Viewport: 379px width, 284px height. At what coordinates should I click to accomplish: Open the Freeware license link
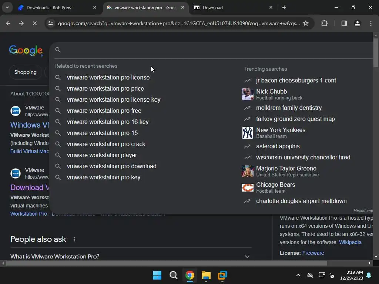pyautogui.click(x=313, y=253)
